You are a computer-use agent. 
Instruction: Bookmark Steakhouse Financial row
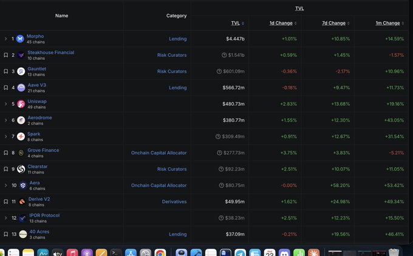pos(6,55)
